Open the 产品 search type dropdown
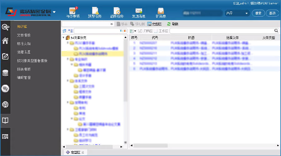 coord(237,13)
